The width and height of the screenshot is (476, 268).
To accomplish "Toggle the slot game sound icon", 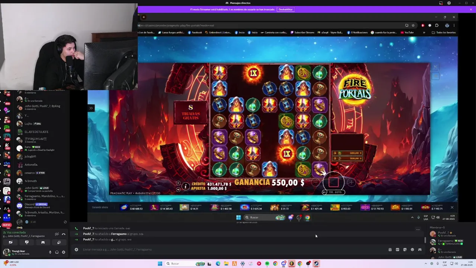I will pos(178,189).
